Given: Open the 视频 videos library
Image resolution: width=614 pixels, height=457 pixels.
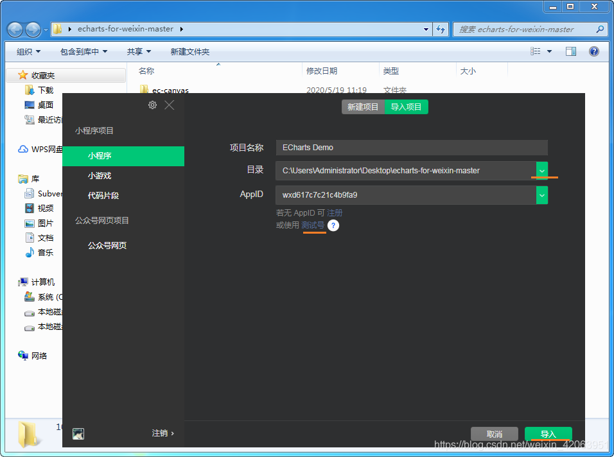Looking at the screenshot, I should point(39,208).
